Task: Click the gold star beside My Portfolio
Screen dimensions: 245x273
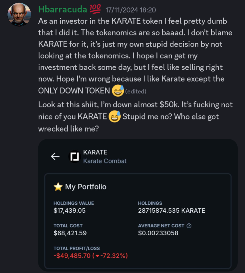Action: pos(58,187)
